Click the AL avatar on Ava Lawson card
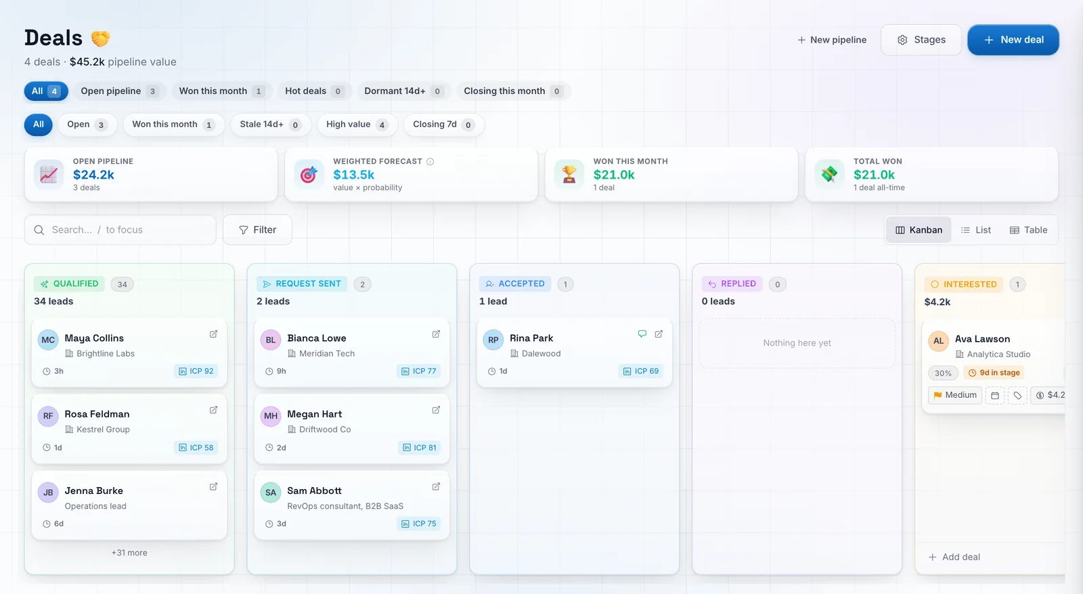Screen dimensions: 1083x594 [938, 341]
